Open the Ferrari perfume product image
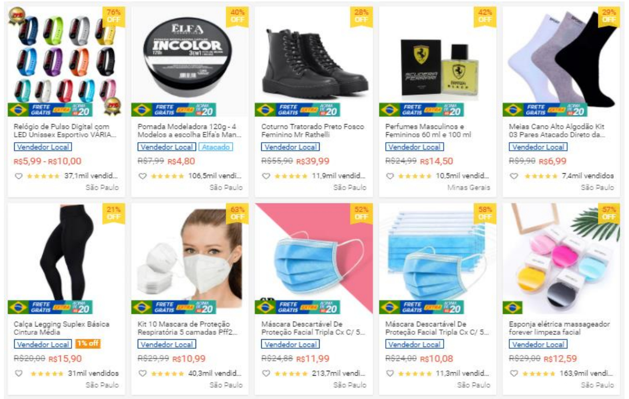The height and width of the screenshot is (399, 629). (438, 61)
